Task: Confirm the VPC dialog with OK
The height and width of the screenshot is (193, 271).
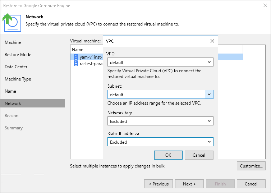Action: tap(168, 155)
